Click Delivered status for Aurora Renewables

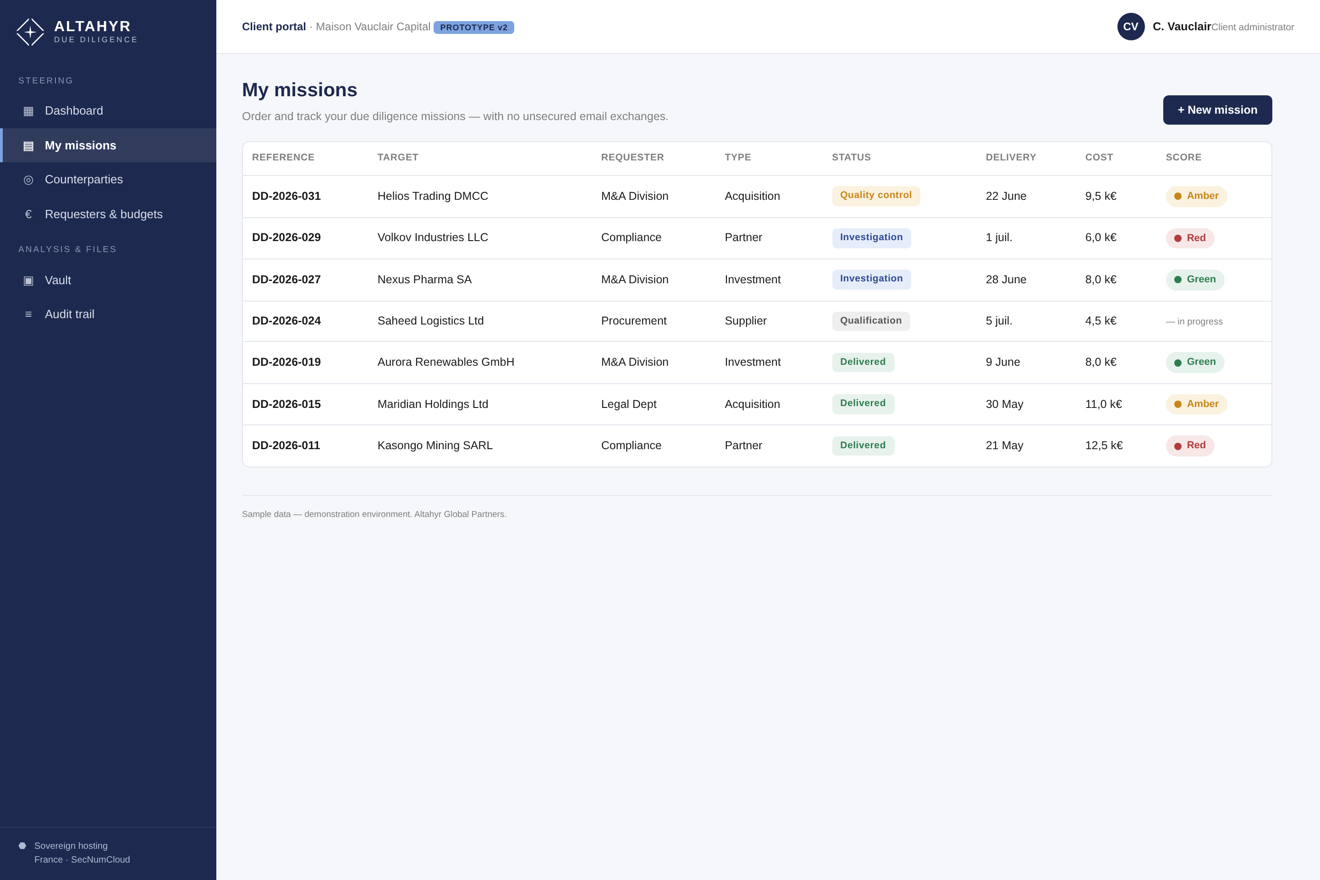(x=863, y=363)
